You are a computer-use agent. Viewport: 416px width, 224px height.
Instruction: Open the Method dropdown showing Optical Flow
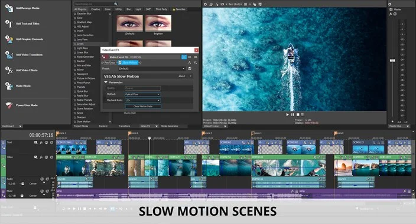coord(143,94)
